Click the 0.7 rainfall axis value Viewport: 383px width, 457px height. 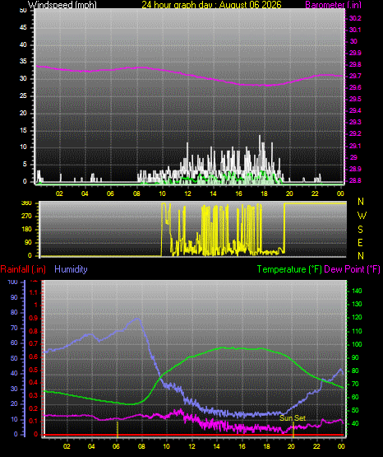[x=34, y=344]
